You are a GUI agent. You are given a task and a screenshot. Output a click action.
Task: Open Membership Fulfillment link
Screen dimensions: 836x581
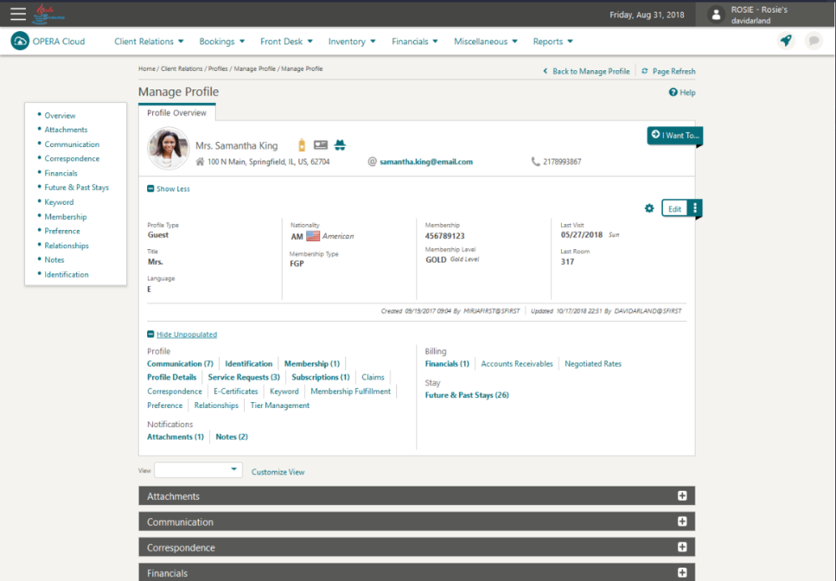tap(350, 391)
